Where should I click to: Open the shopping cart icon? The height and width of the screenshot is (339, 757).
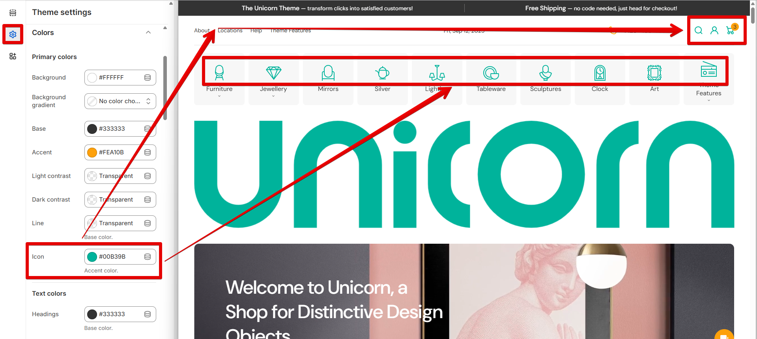click(x=730, y=30)
